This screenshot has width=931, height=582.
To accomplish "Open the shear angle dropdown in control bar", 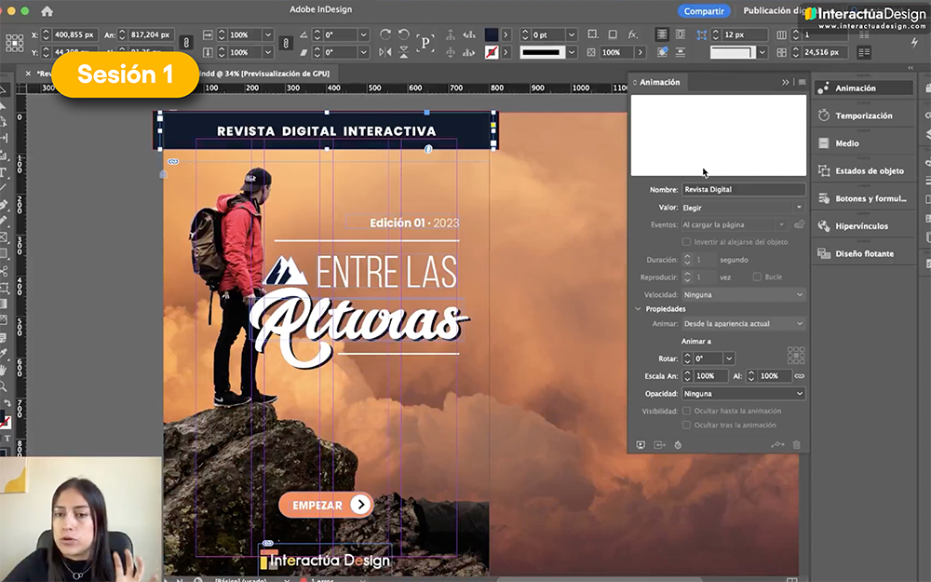I will tap(364, 52).
